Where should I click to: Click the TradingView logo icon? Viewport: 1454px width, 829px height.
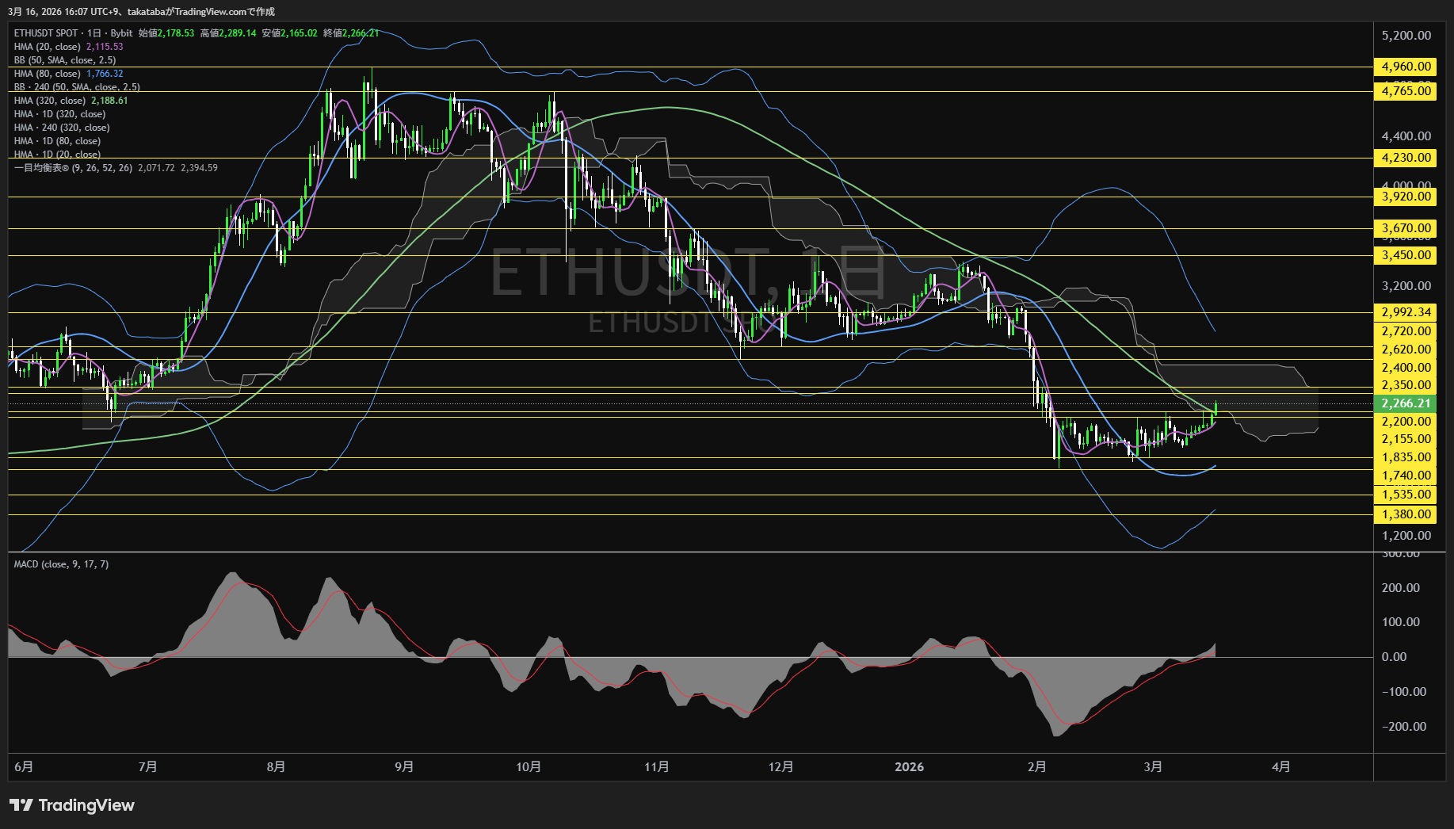pos(21,805)
